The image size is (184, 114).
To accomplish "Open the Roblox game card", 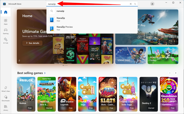I will pos(26,94).
